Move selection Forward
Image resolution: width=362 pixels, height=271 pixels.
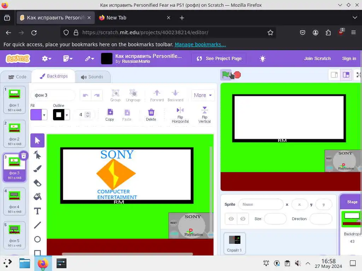click(157, 95)
